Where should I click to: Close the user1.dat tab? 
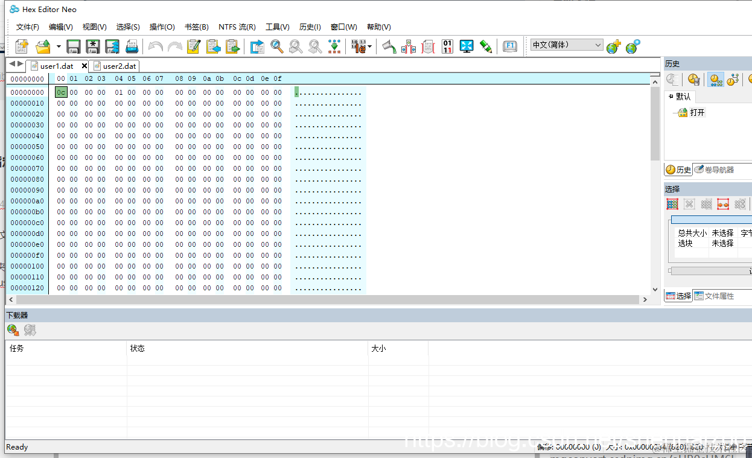84,66
